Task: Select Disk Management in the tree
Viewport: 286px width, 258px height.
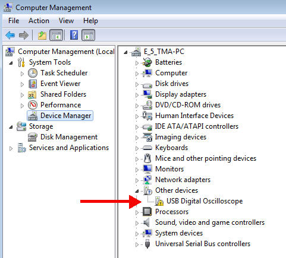Action: [x=69, y=137]
